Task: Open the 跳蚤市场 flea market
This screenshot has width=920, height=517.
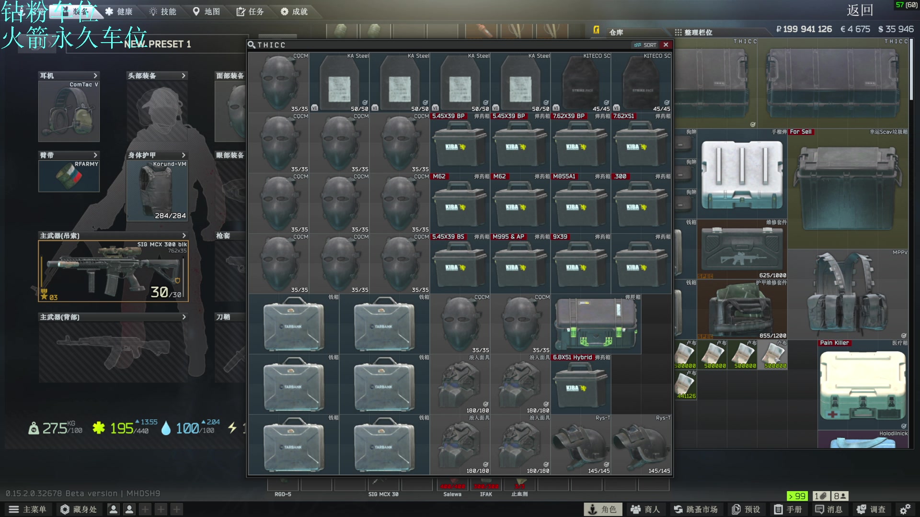Action: point(696,509)
